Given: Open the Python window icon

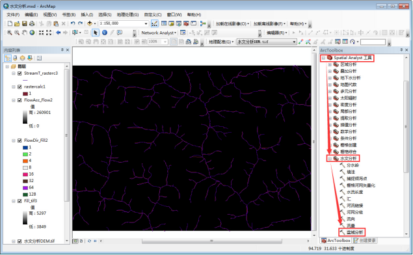Looking at the screenshot, I should 194,23.
